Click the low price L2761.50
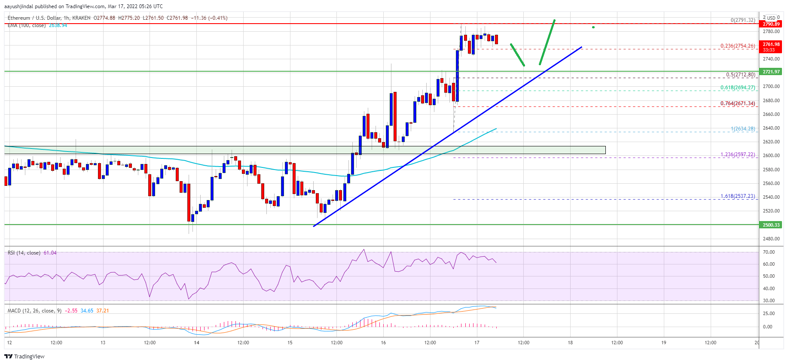Image resolution: width=788 pixels, height=364 pixels. pos(153,18)
